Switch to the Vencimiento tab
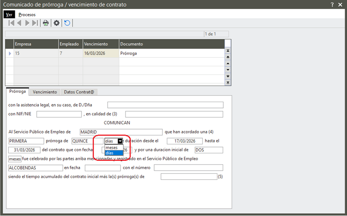 [45, 92]
